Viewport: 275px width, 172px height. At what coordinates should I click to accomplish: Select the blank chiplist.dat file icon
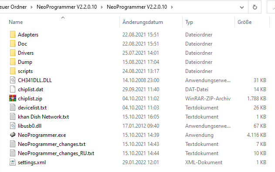pos(13,89)
